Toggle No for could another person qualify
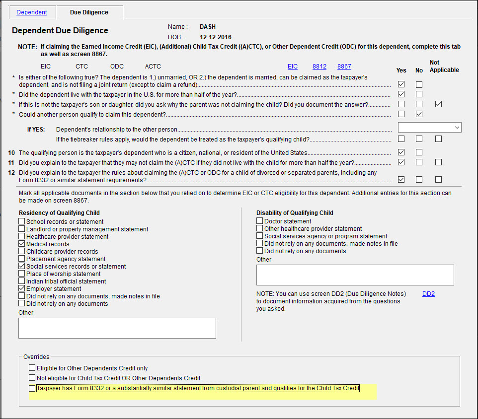This screenshot has width=478, height=419. click(419, 114)
